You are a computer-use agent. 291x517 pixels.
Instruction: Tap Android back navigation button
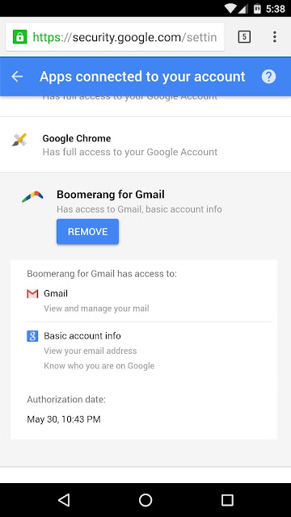tap(64, 500)
